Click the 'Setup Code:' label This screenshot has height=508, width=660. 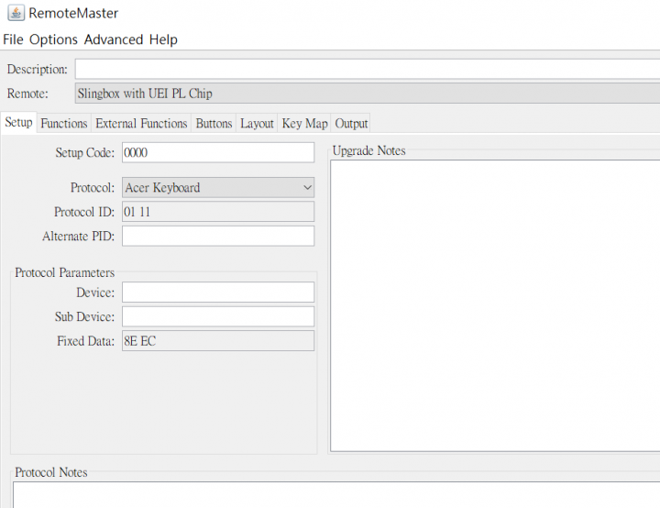(x=84, y=152)
